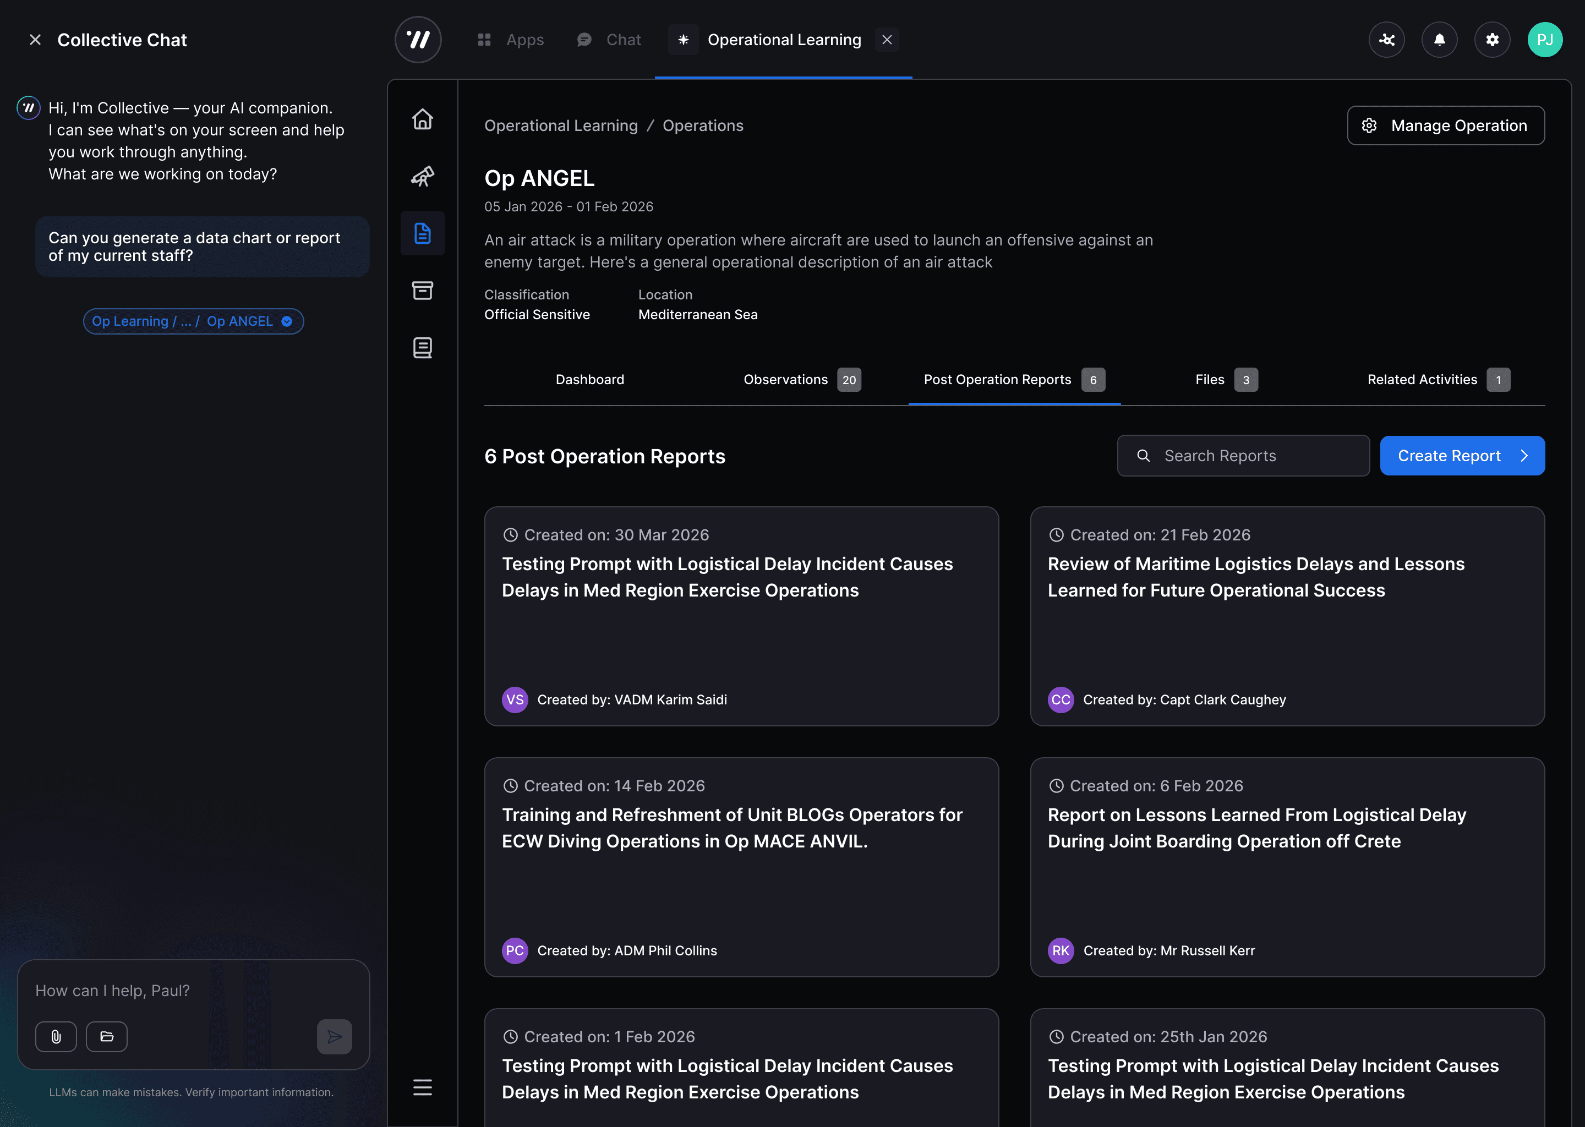Screen dimensions: 1585x1127
Task: Click the Operations breadcrumb link
Action: point(702,125)
